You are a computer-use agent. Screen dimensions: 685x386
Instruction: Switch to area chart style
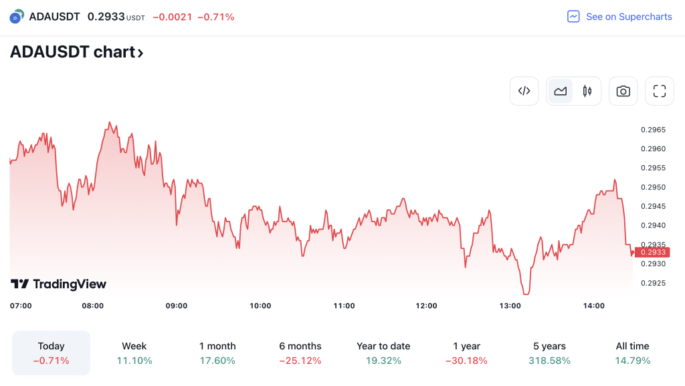tap(561, 91)
